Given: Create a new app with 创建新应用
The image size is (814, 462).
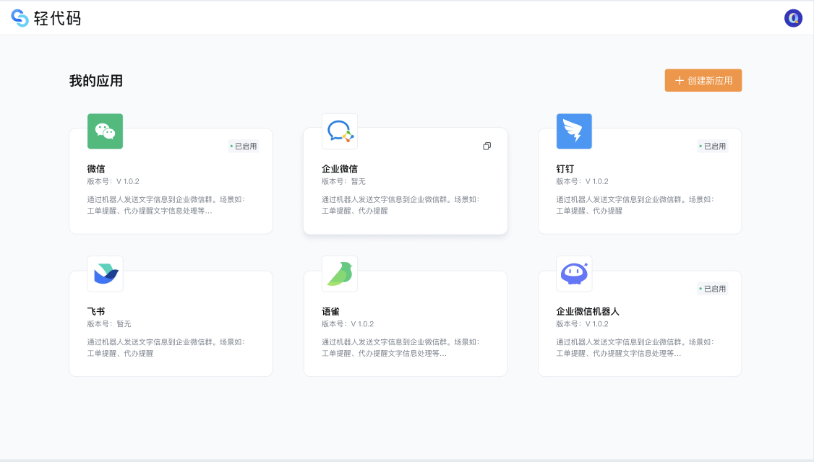Looking at the screenshot, I should click(x=703, y=80).
